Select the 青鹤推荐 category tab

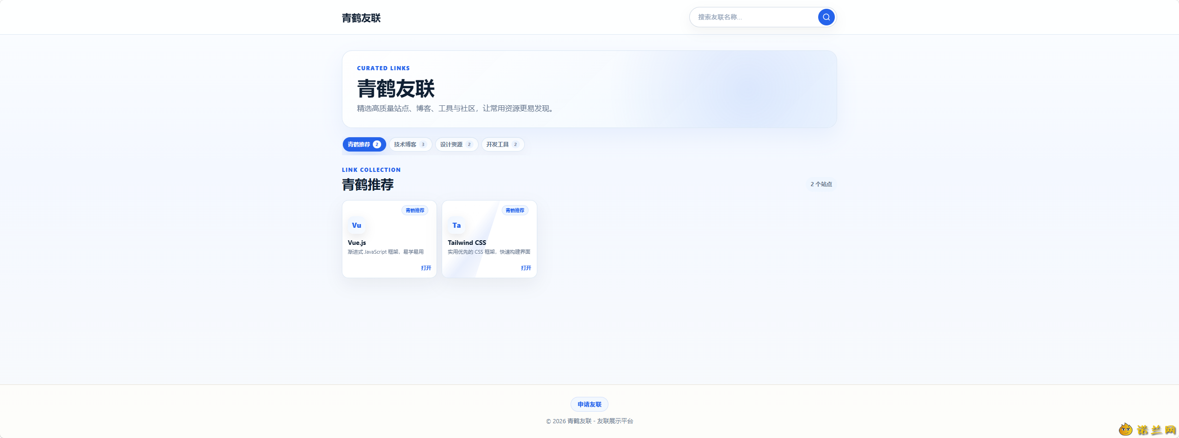coord(364,144)
